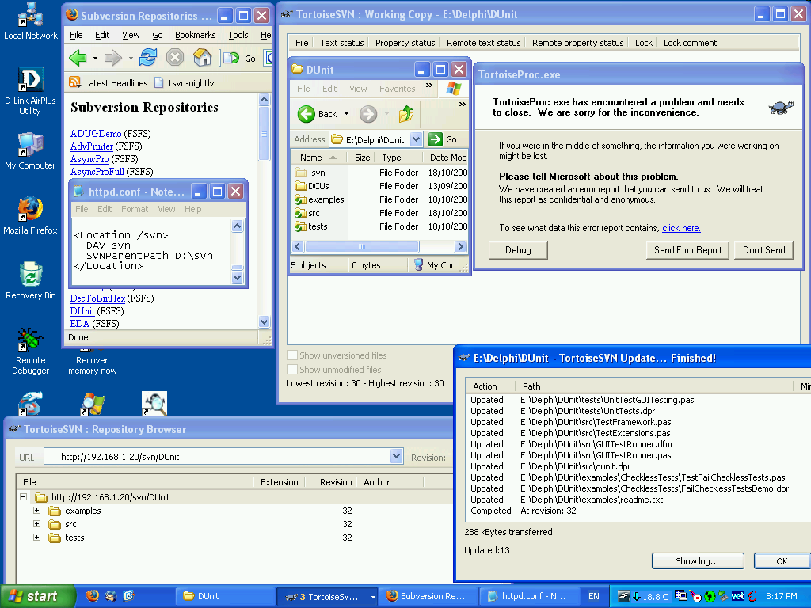Click Name column header in DUnit explorer
Viewport: 811px width, 608px height.
318,158
